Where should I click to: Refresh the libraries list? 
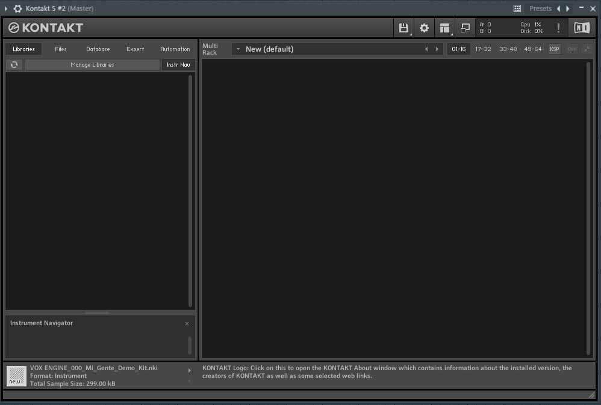point(14,65)
